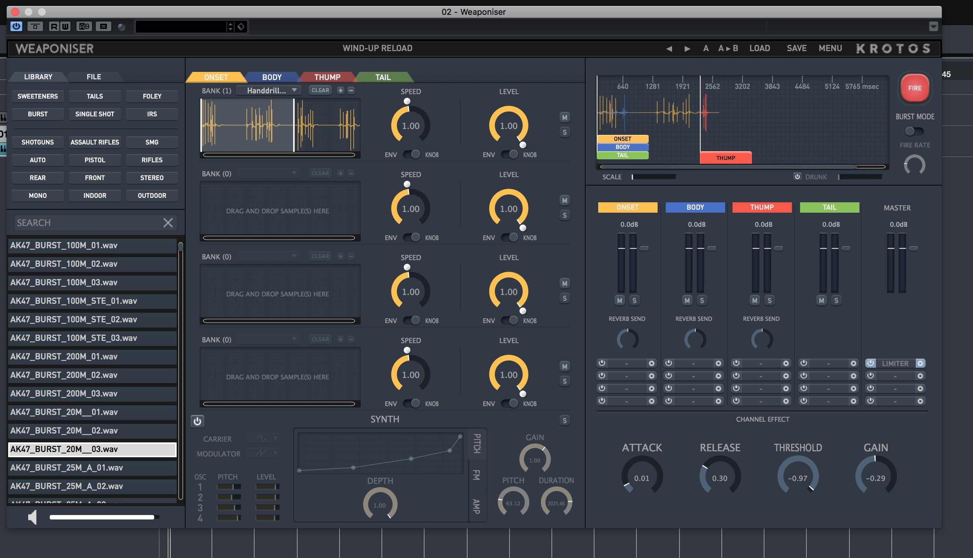Click the synth solo S button
This screenshot has width=973, height=558.
click(x=564, y=421)
